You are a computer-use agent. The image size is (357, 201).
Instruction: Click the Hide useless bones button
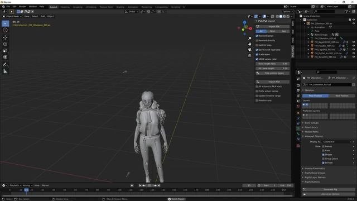tap(273, 73)
